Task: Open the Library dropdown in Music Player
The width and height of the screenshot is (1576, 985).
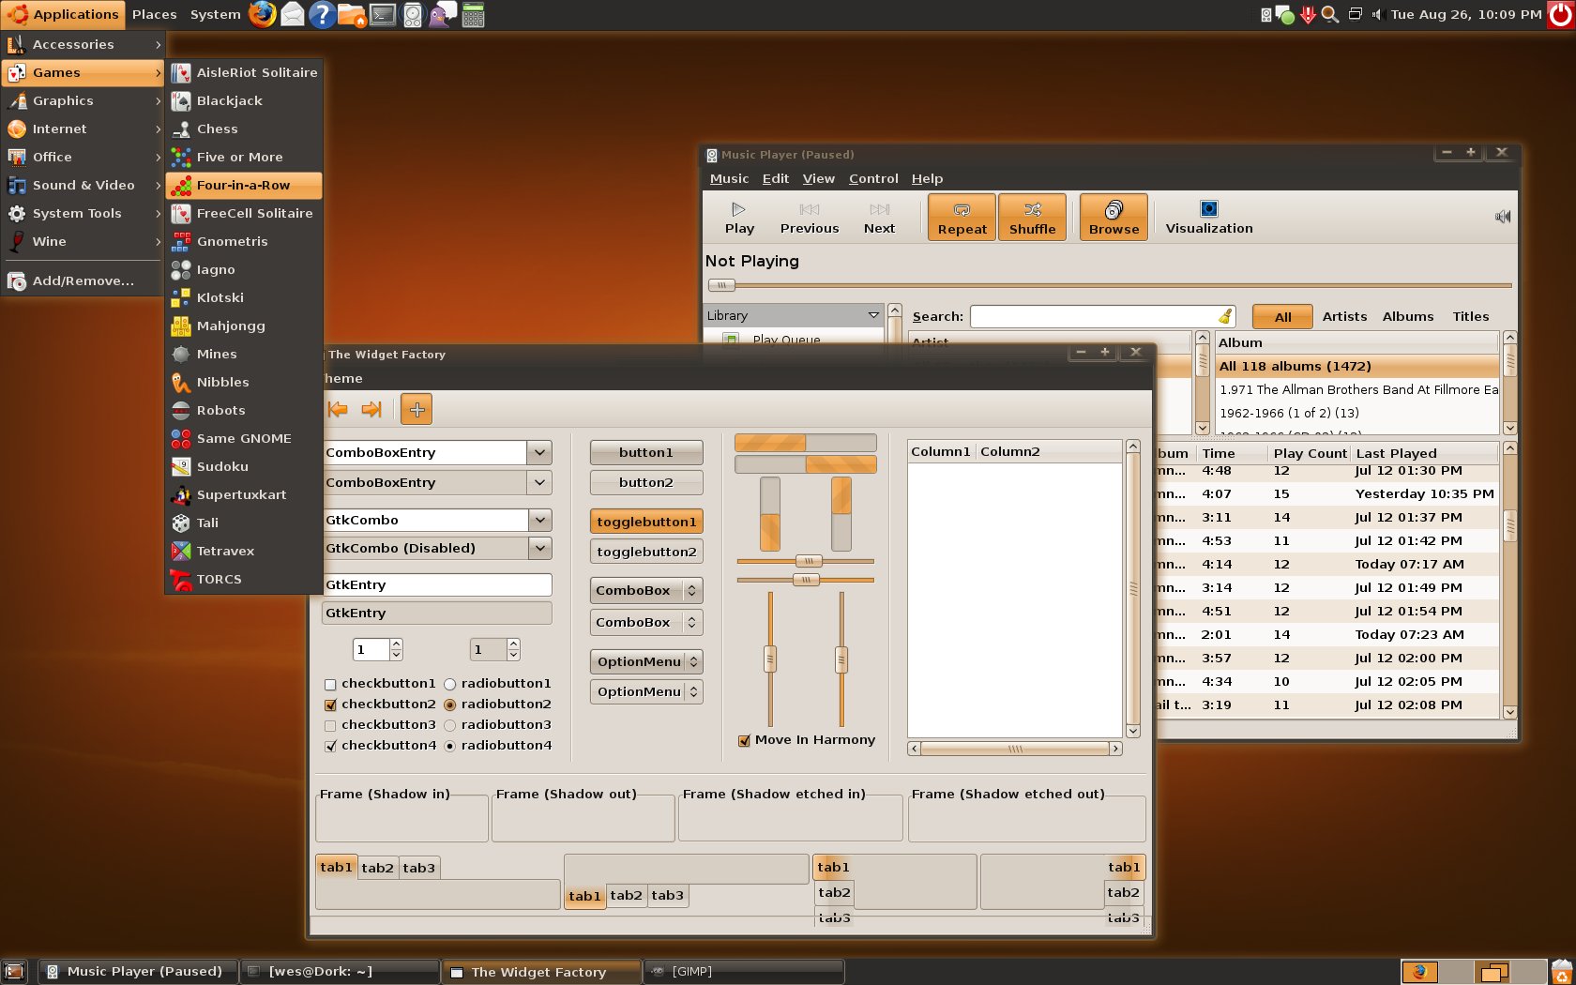Action: click(794, 315)
